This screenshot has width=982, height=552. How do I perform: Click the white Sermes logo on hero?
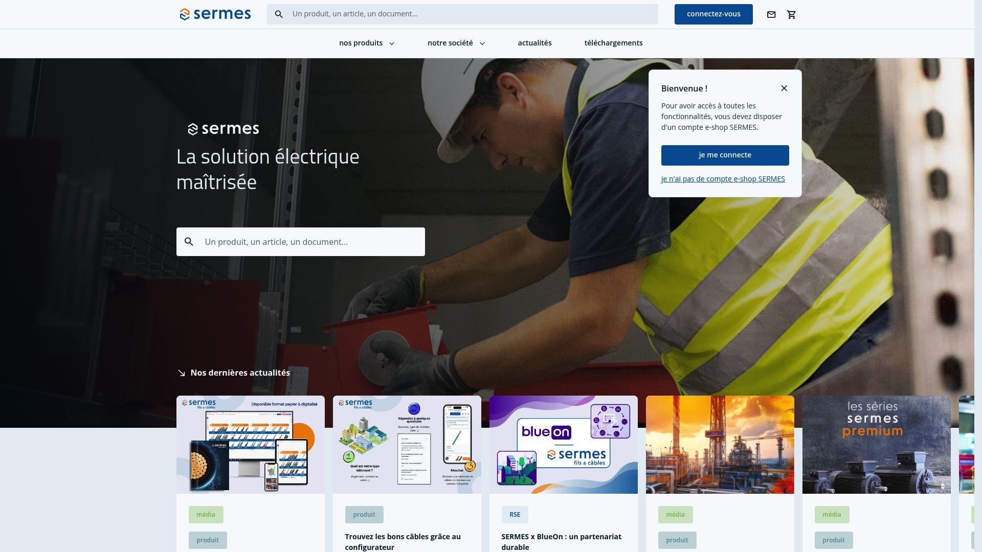click(x=224, y=129)
